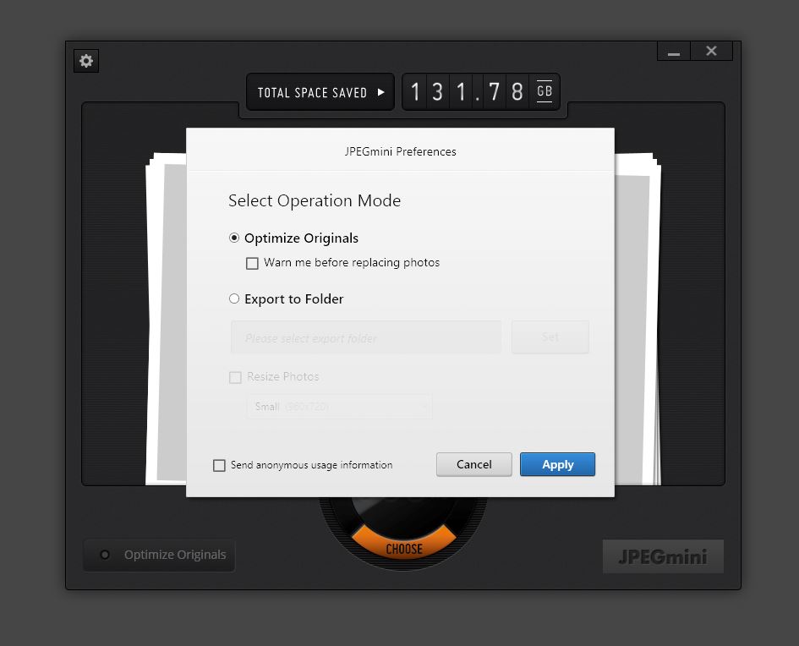Viewport: 799px width, 646px height.
Task: Open the Small size dropdown
Action: (x=339, y=407)
